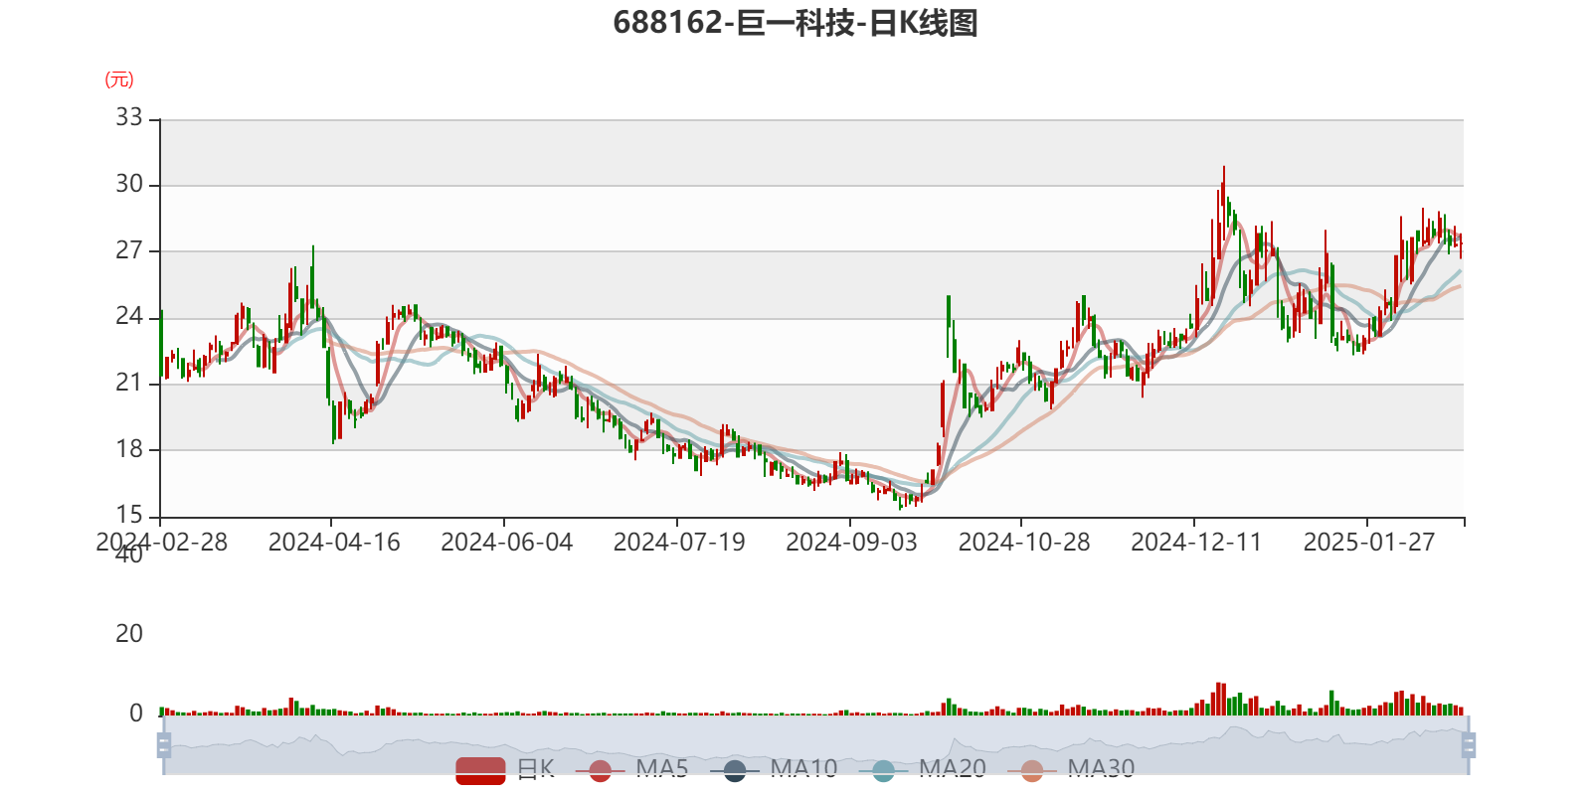The height and width of the screenshot is (795, 1591).
Task: Click the 0 volume axis label
Action: pos(136,714)
